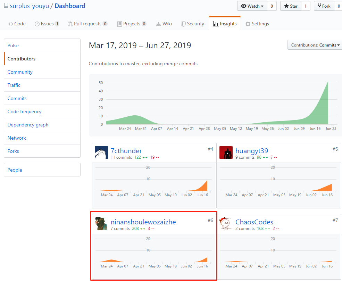Open the Wiki tab
342x281 pixels.
(164, 24)
